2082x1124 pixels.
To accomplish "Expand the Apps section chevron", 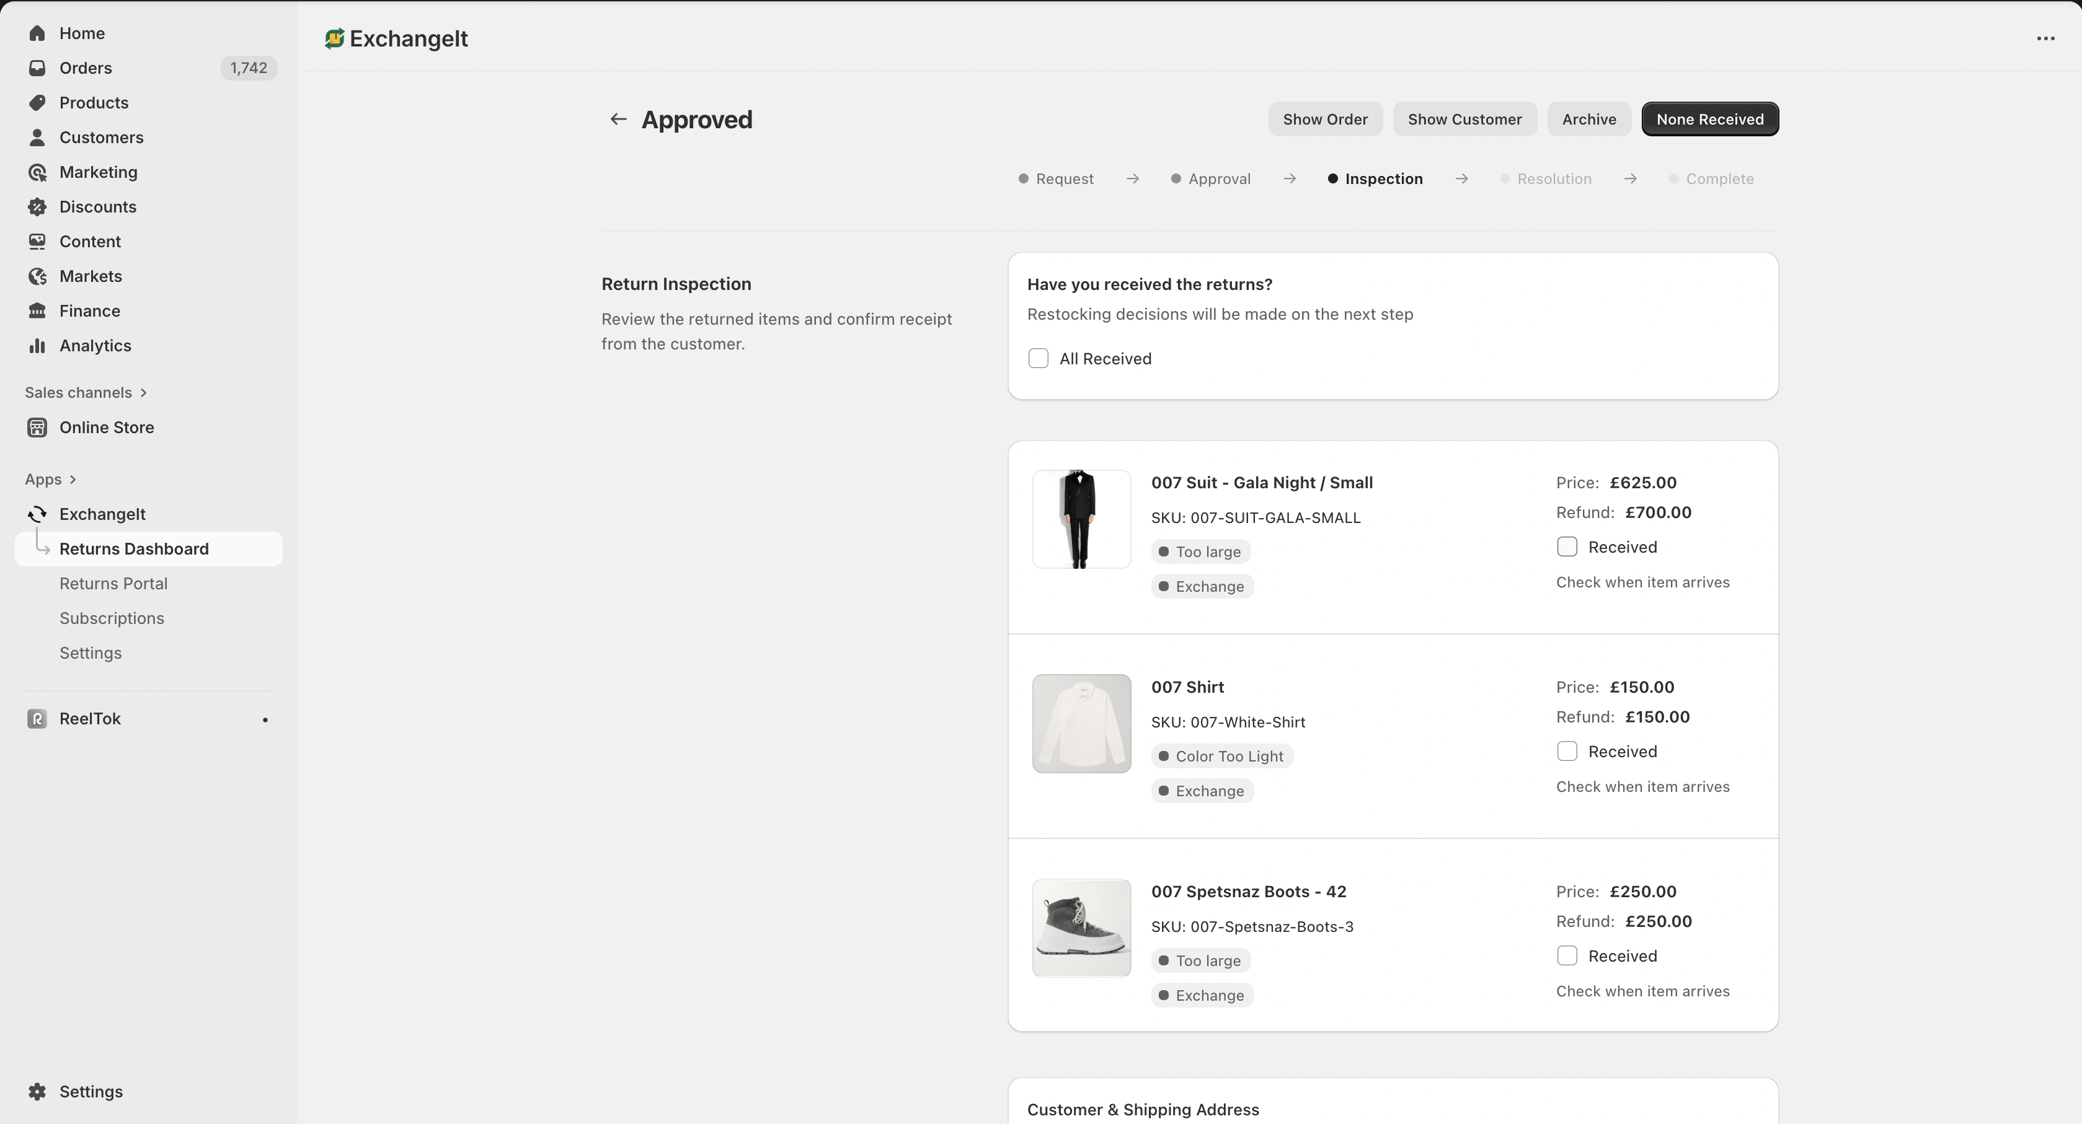I will (73, 480).
